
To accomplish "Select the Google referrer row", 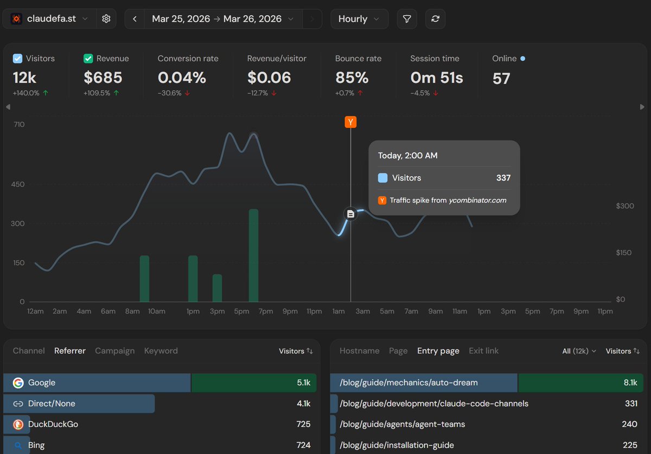I will (x=160, y=383).
